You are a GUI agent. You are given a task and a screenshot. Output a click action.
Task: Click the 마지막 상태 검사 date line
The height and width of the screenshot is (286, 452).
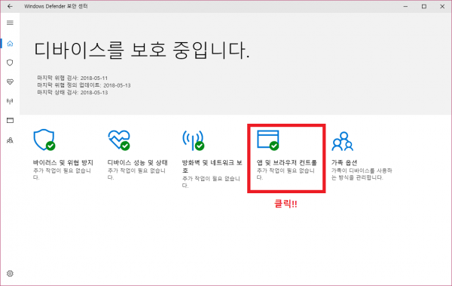pyautogui.click(x=72, y=93)
